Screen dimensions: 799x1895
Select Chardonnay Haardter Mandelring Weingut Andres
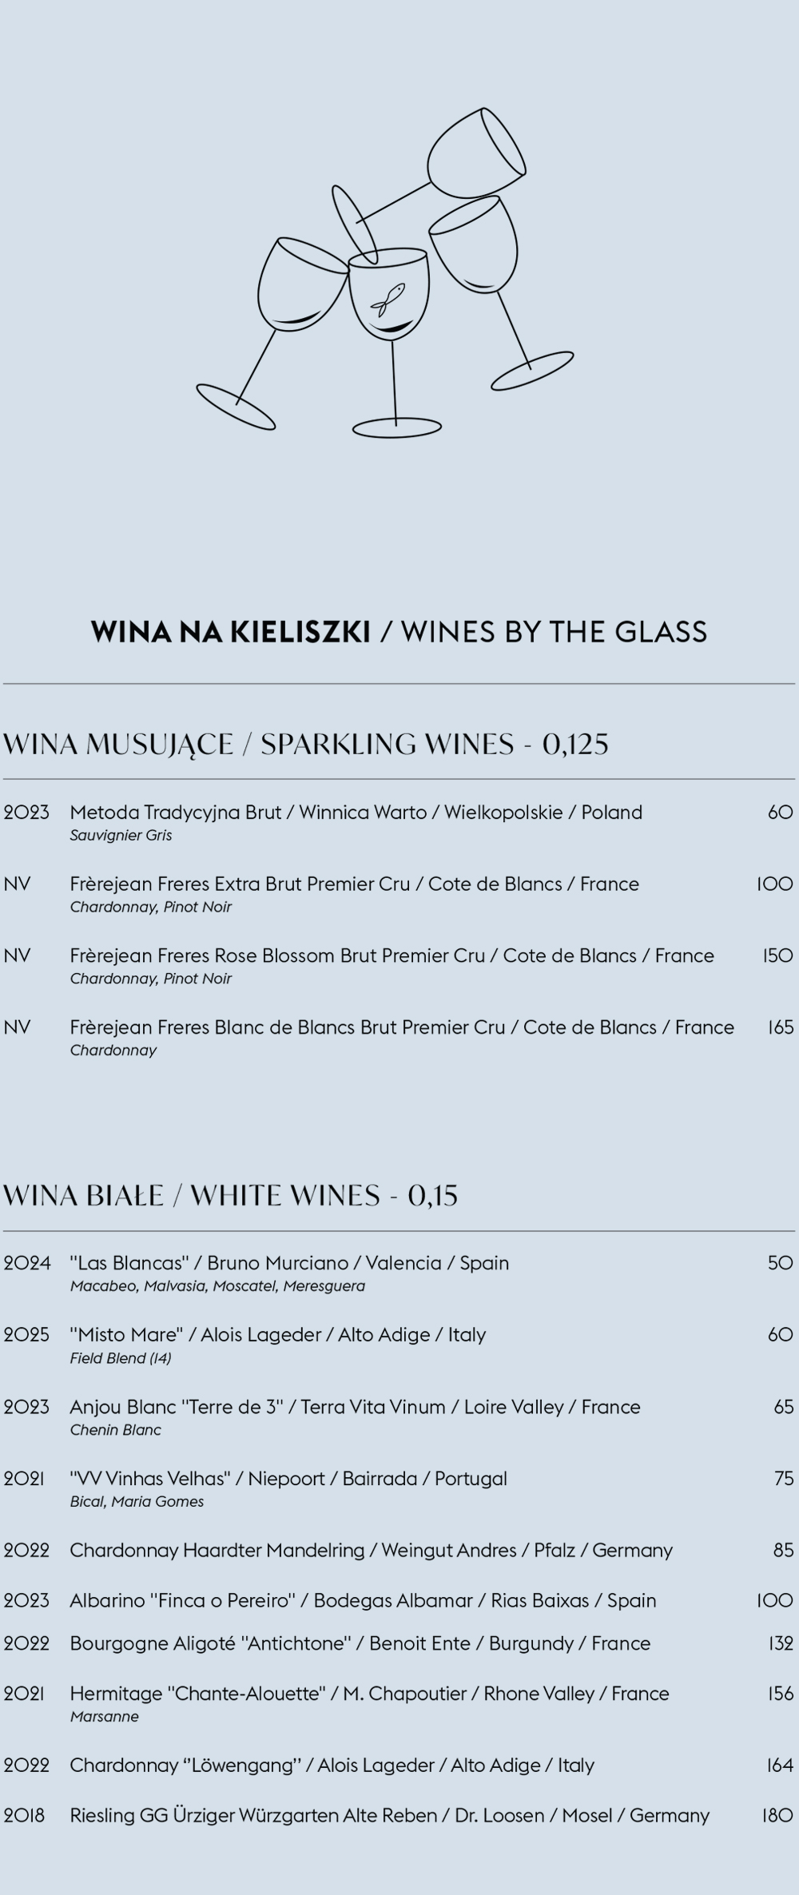pos(372,1551)
